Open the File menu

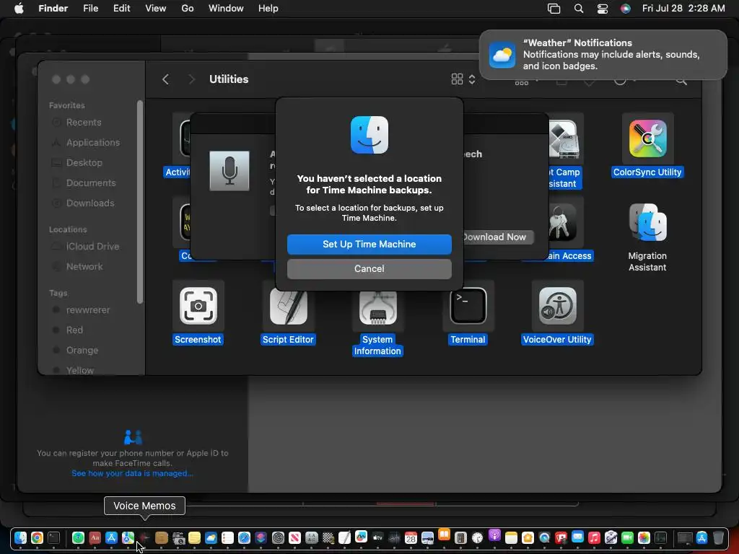pos(90,9)
